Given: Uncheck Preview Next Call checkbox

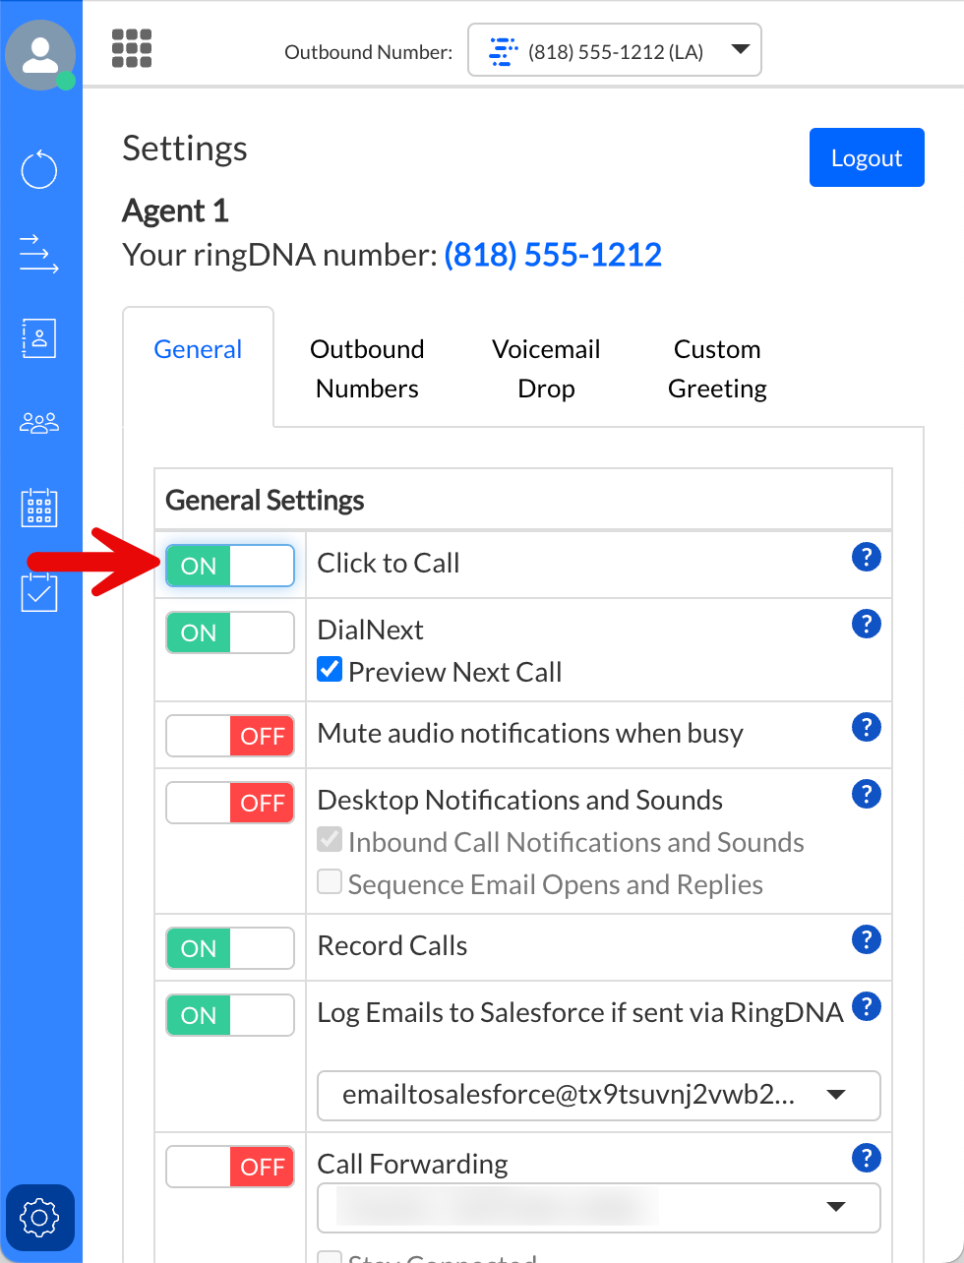Looking at the screenshot, I should pos(330,671).
